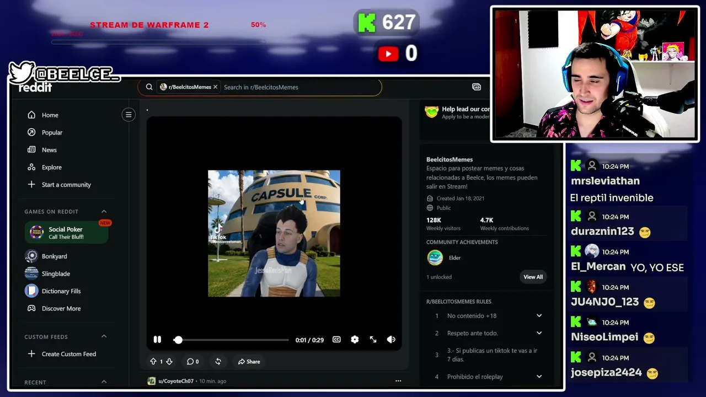Click the Slingblade game icon
This screenshot has width=706, height=397.
[x=31, y=273]
